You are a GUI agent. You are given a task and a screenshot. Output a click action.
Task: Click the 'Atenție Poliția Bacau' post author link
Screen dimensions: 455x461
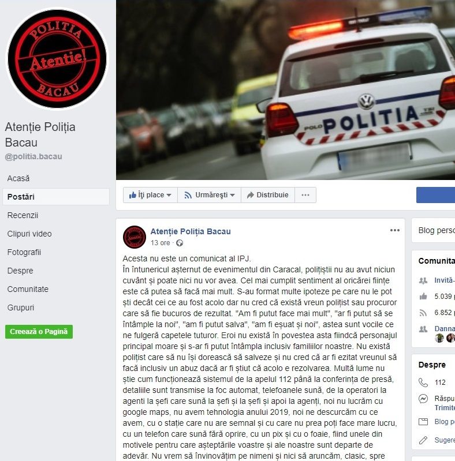[x=191, y=231]
